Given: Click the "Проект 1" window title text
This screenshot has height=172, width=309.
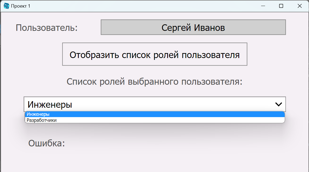Looking at the screenshot, I should 20,5.
